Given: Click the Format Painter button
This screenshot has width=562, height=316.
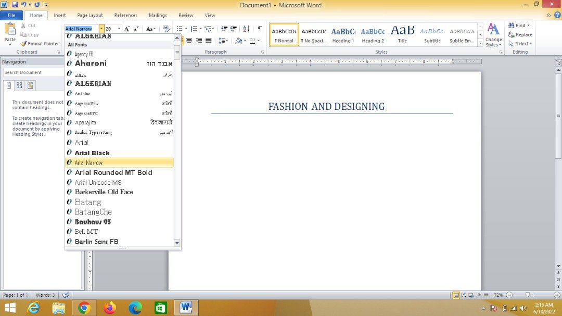Looking at the screenshot, I should point(40,44).
